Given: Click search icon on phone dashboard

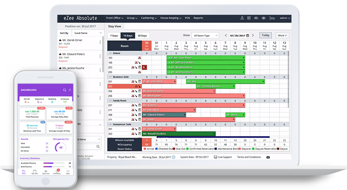Looking at the screenshot, I should (64, 89).
